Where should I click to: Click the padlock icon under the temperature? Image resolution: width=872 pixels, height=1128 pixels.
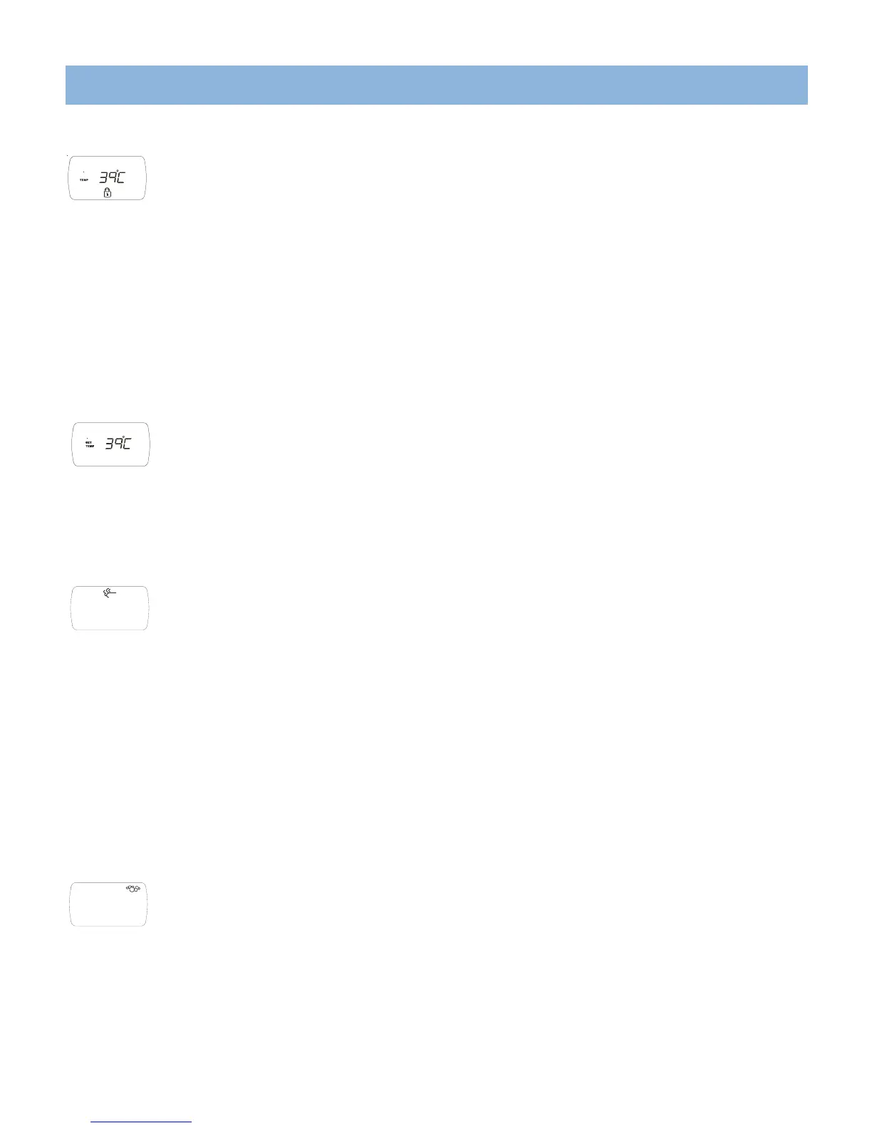[x=108, y=193]
